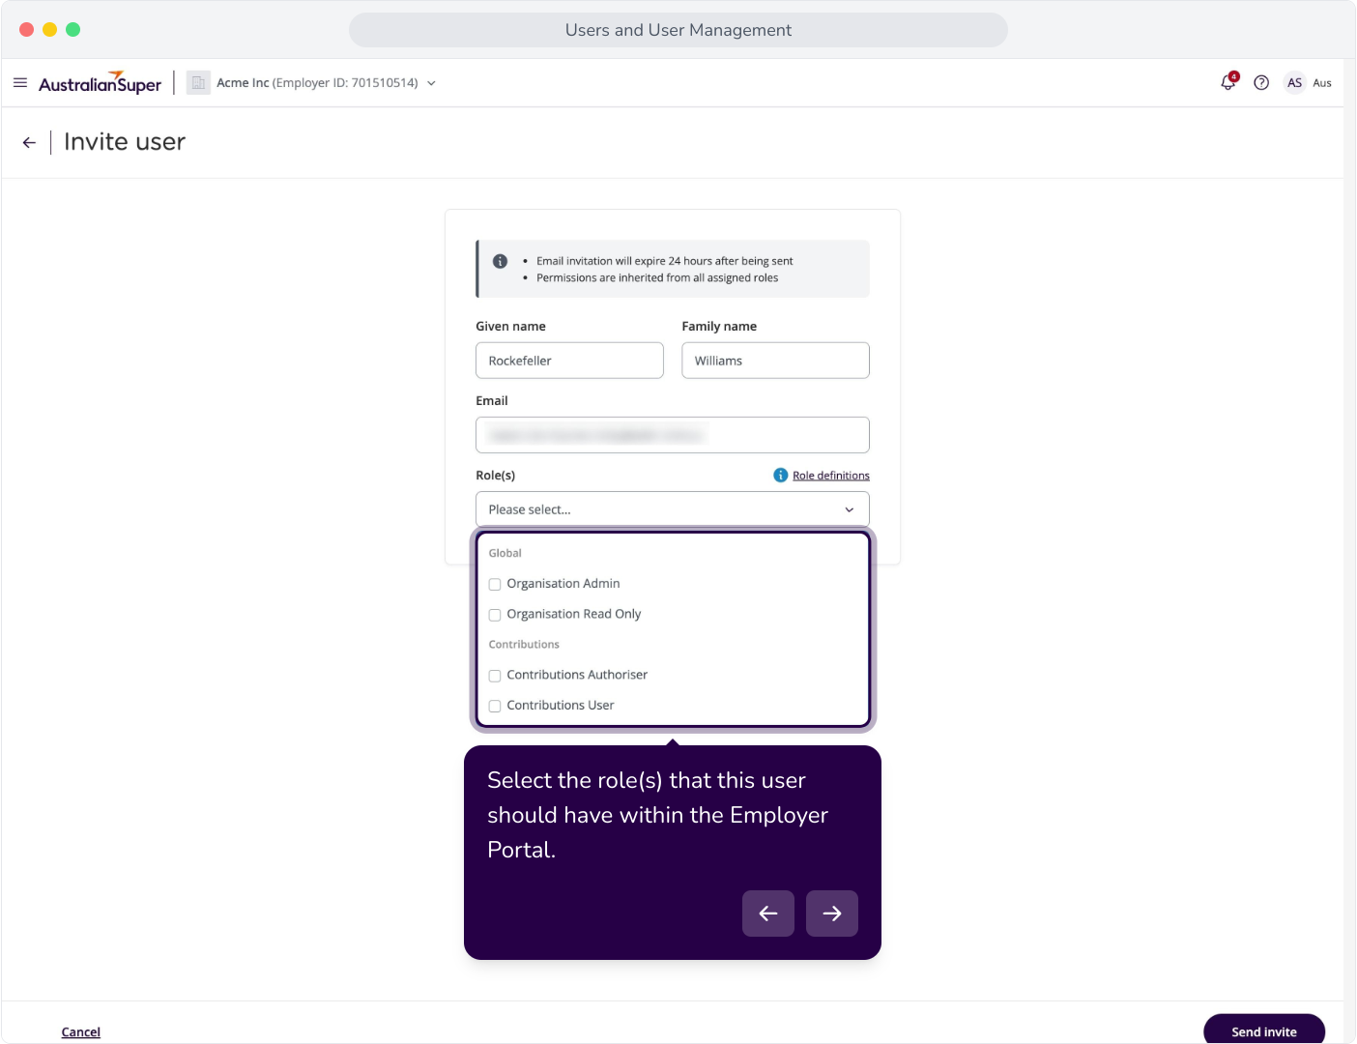Tick the Organisation Read Only checkbox
Screen dimensions: 1357x1044
[x=495, y=615]
